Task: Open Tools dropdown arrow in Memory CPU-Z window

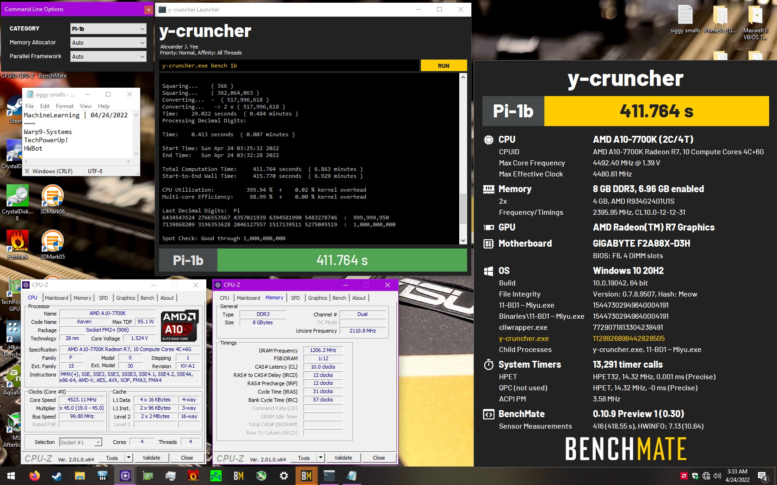Action: click(321, 458)
